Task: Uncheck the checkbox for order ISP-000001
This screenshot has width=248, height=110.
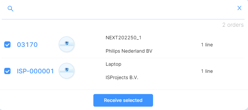Action: 7,71
